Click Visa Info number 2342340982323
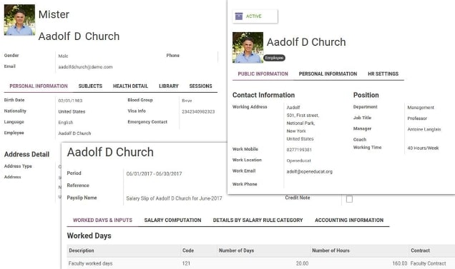This screenshot has width=455, height=269. point(198,111)
